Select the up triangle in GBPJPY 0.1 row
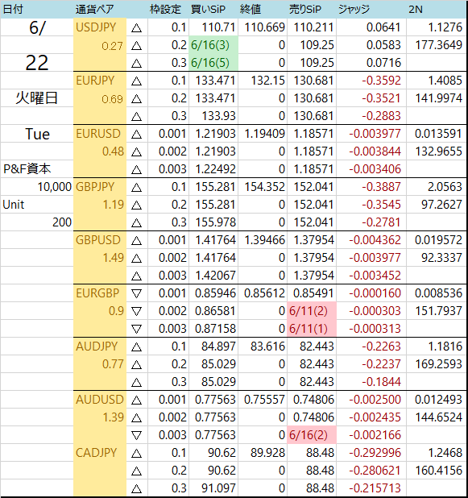 [x=136, y=188]
